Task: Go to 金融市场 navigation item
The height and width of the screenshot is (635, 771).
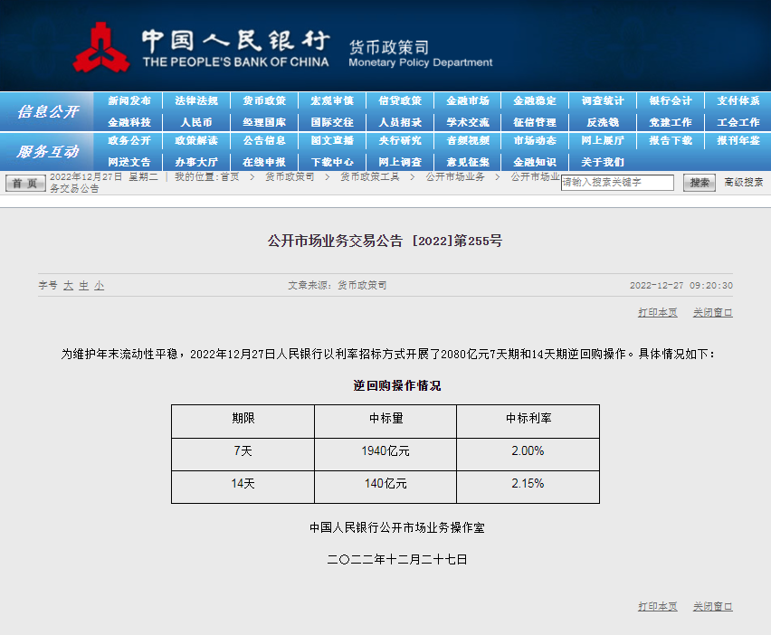Action: [468, 100]
